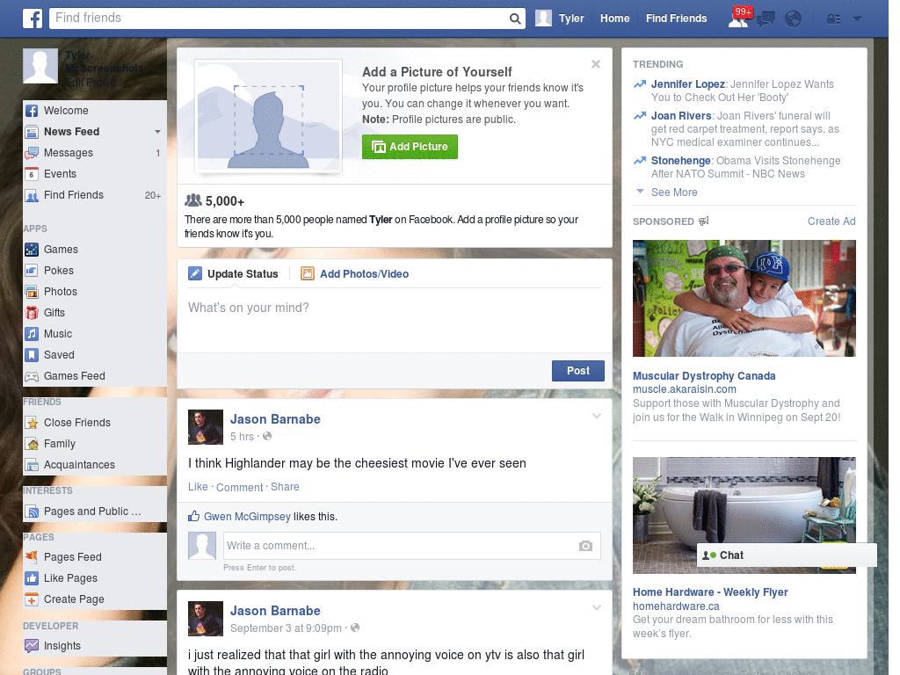This screenshot has height=675, width=900.
Task: Click the Gifts app icon
Action: [32, 313]
